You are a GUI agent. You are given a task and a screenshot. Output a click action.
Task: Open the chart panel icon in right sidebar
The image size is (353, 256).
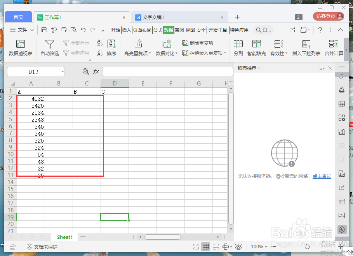coord(342,132)
